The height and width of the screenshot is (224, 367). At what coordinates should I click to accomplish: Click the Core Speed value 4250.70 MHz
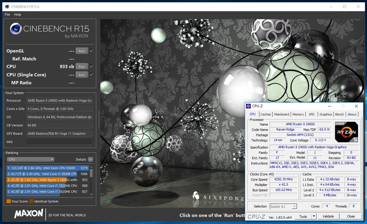pos(283,179)
